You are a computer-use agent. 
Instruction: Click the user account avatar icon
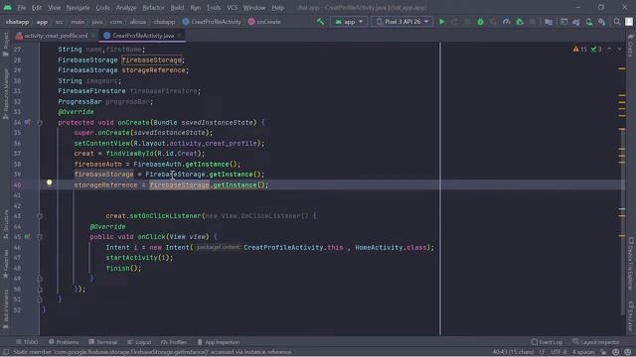click(629, 22)
